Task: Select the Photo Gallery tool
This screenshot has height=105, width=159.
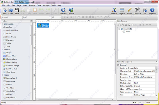Action: [x=10, y=62]
